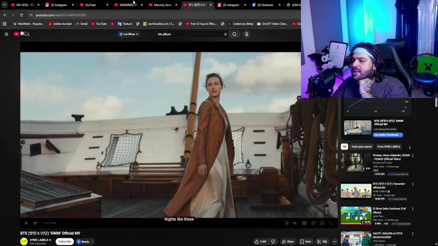
Task: Start voice search with microphone icon
Action: pyautogui.click(x=246, y=34)
